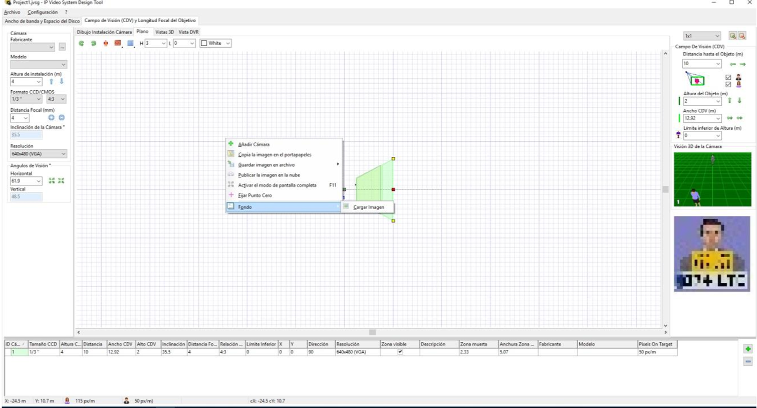The height and width of the screenshot is (408, 757).
Task: Click the zoom-in magnifier next to the 1x1 dropdown
Action: point(733,36)
